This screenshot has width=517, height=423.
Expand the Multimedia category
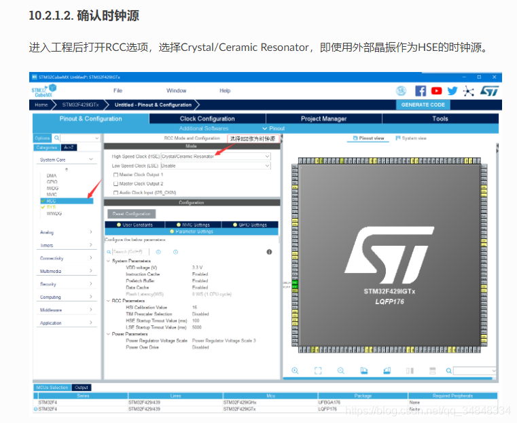[x=67, y=271]
